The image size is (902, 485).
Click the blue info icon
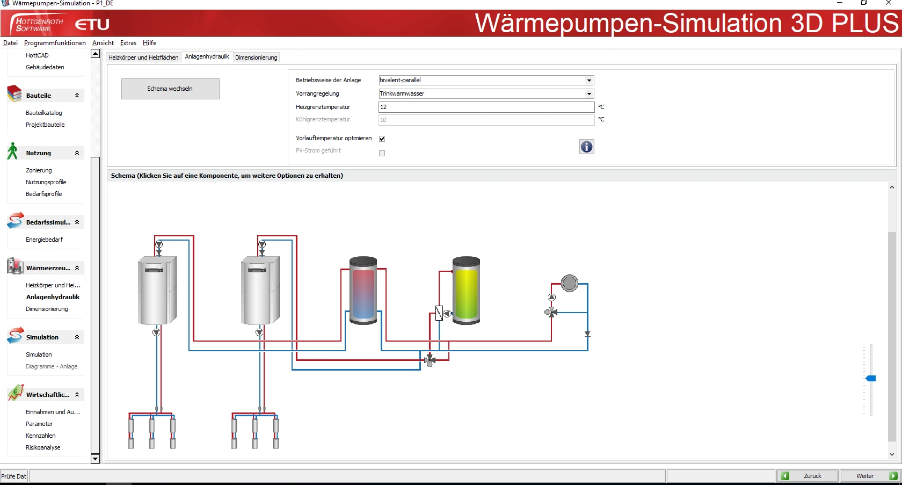[x=586, y=147]
